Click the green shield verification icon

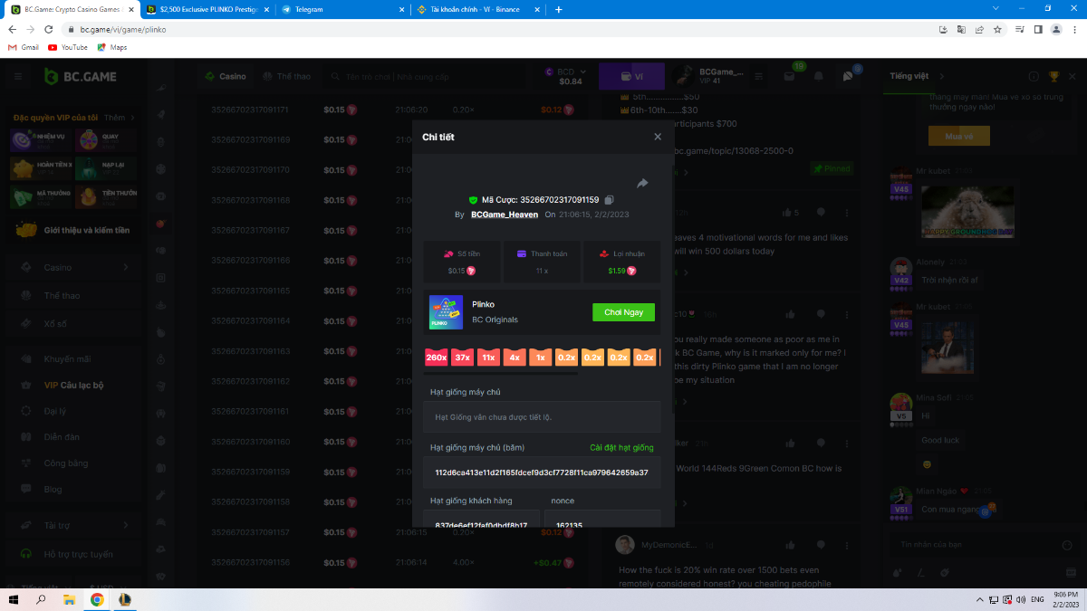click(x=473, y=200)
